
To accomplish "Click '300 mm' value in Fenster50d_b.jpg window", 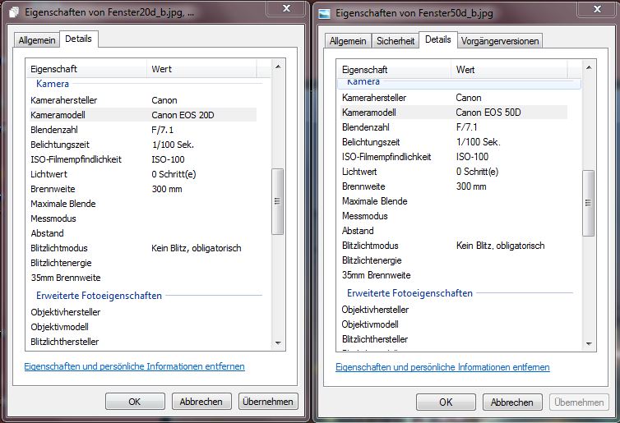I will click(471, 186).
